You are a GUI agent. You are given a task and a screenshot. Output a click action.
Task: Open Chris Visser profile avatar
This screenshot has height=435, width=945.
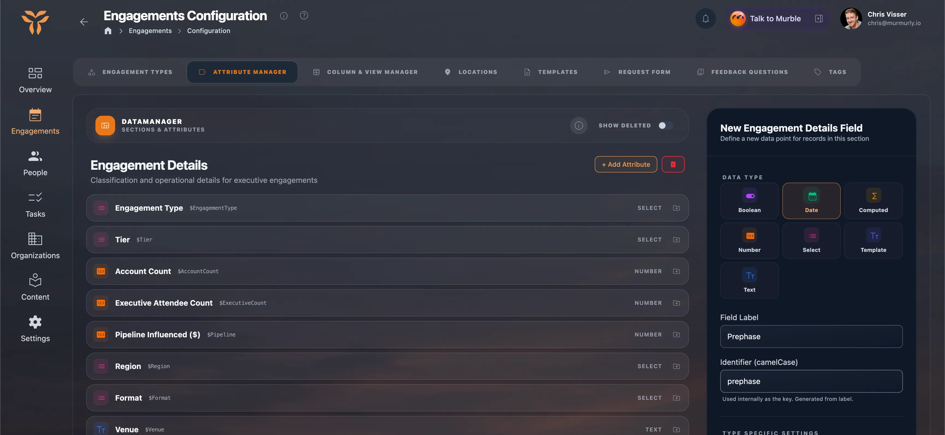[x=851, y=19]
